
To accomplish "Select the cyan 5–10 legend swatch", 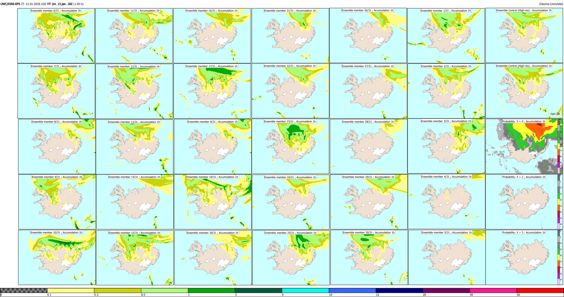I will point(305,290).
